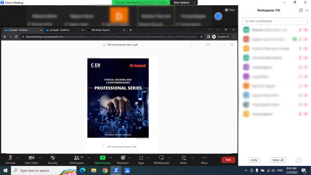Open the Security shield menu
The image size is (311, 175).
click(x=53, y=160)
